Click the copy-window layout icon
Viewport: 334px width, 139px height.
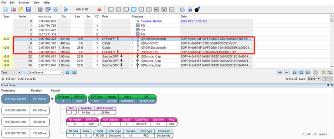[x=182, y=9]
